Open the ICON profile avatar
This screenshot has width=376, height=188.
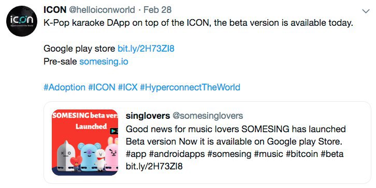click(x=22, y=21)
